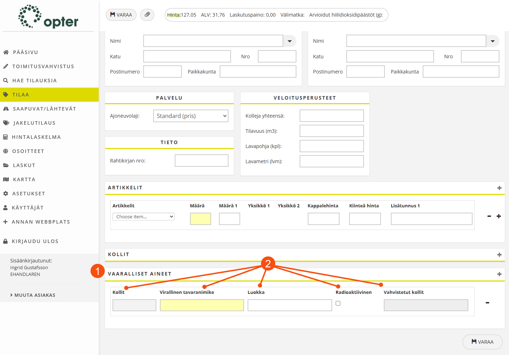Open the Ajoneuvolaji dropdown

(x=191, y=116)
